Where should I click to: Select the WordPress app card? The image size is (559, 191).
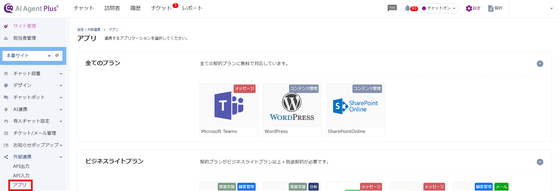292,110
